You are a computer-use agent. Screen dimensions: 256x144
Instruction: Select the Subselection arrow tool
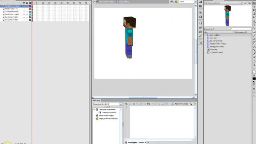[x=254, y=7]
